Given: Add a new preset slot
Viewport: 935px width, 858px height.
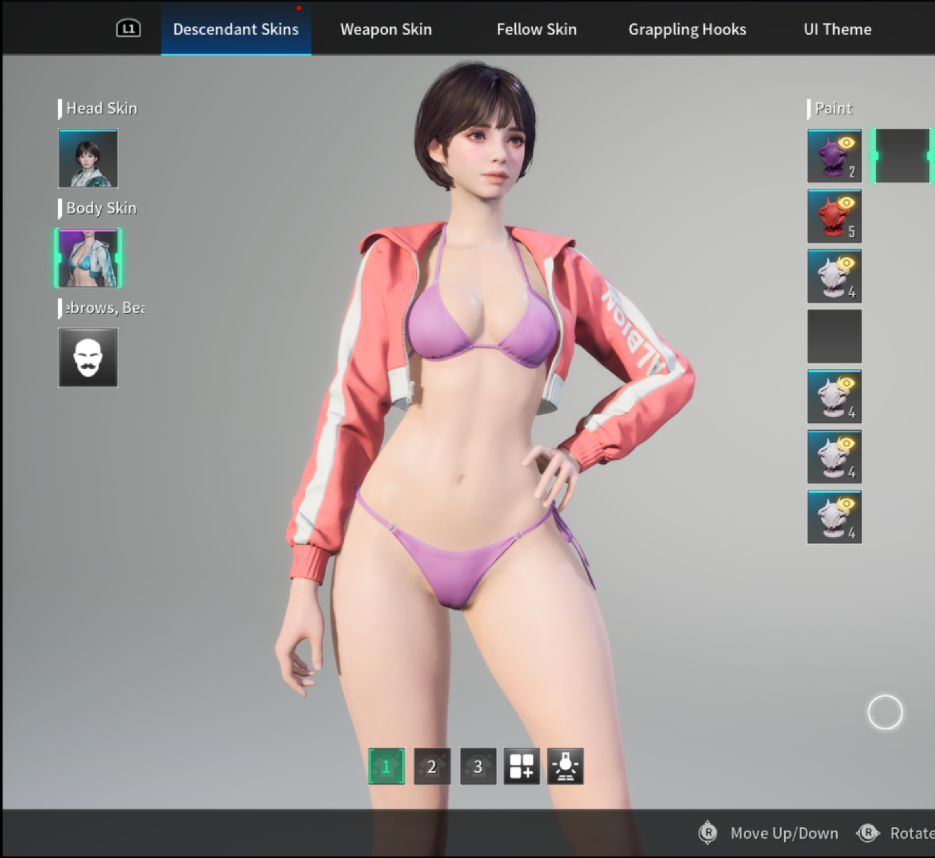Looking at the screenshot, I should pos(522,766).
